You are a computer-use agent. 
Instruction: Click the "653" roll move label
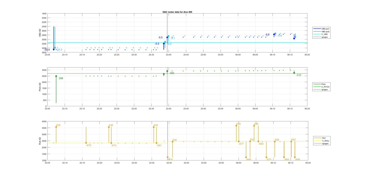[252, 140]
